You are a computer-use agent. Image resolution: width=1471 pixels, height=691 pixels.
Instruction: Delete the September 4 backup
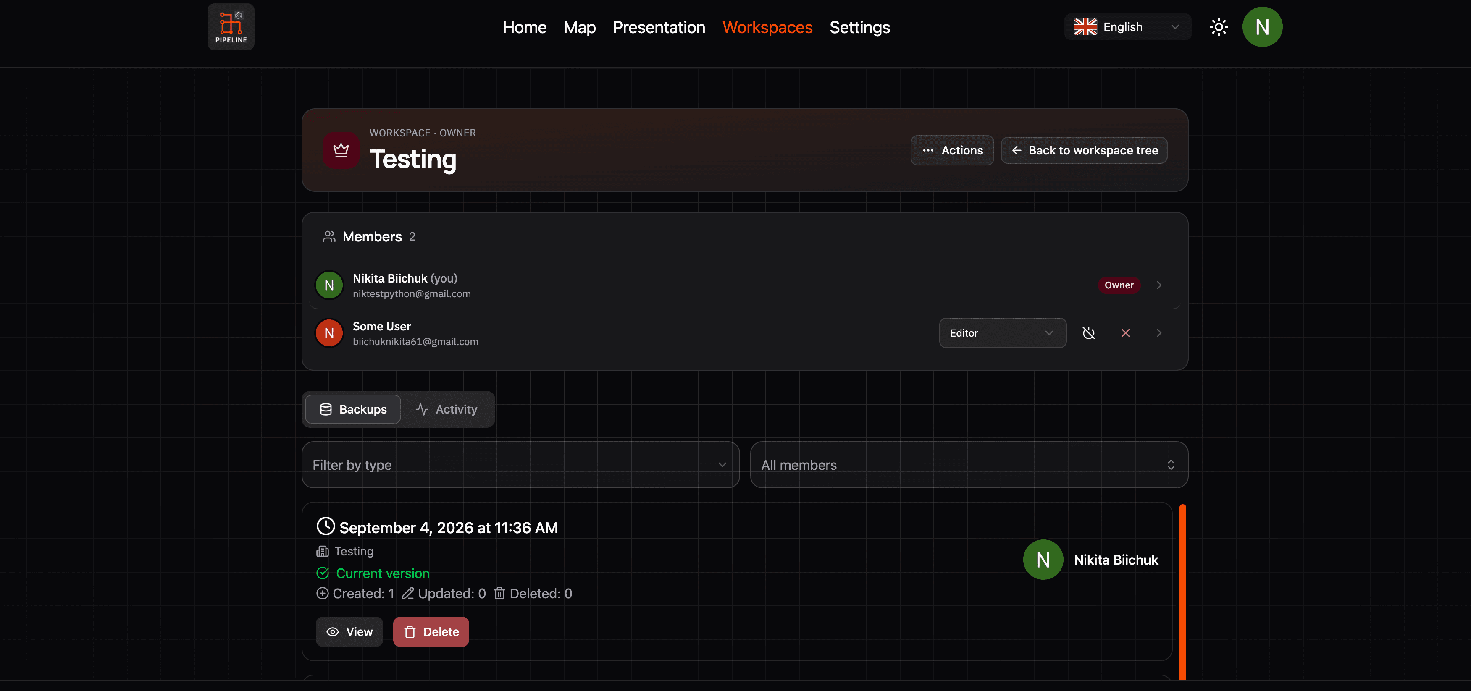tap(431, 632)
